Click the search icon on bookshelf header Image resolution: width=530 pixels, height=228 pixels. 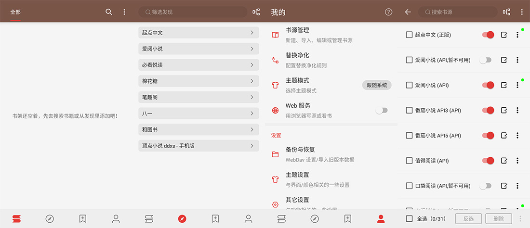[109, 12]
